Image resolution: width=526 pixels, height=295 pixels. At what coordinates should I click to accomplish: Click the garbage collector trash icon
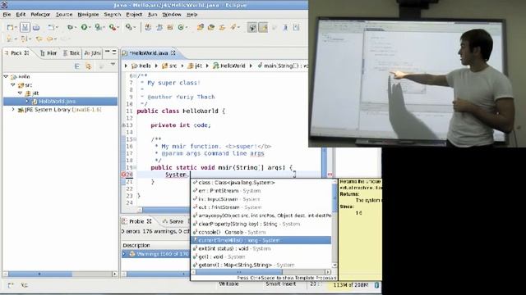click(x=376, y=285)
